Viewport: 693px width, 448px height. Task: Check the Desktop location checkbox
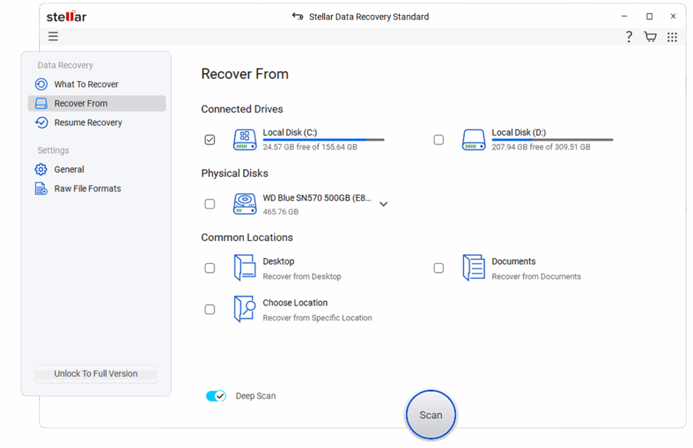point(210,268)
